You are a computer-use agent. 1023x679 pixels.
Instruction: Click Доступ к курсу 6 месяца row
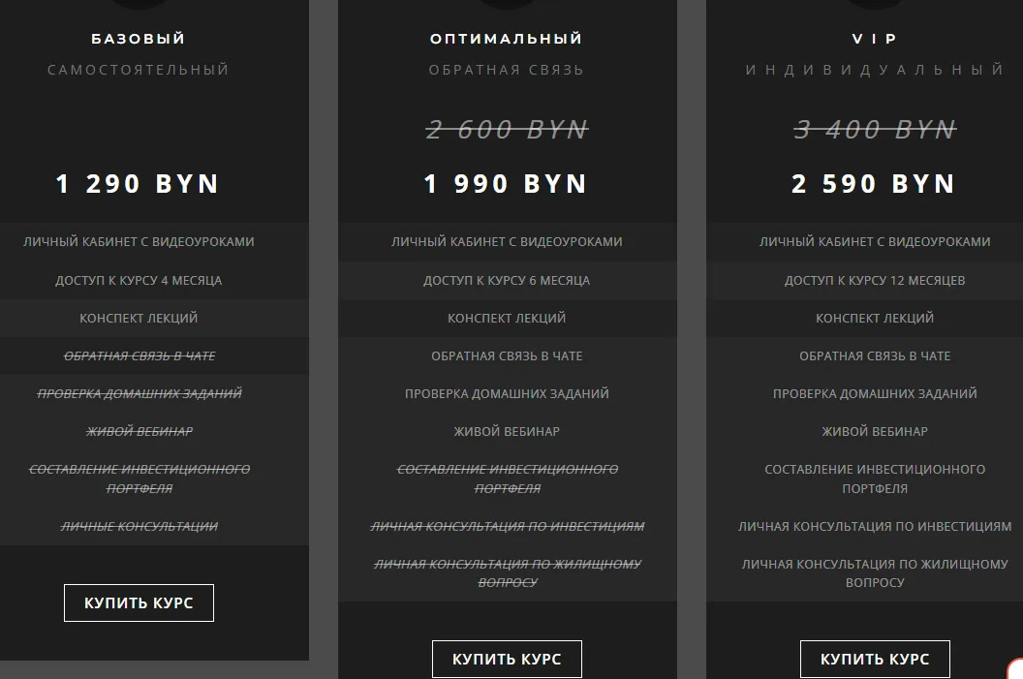(507, 281)
